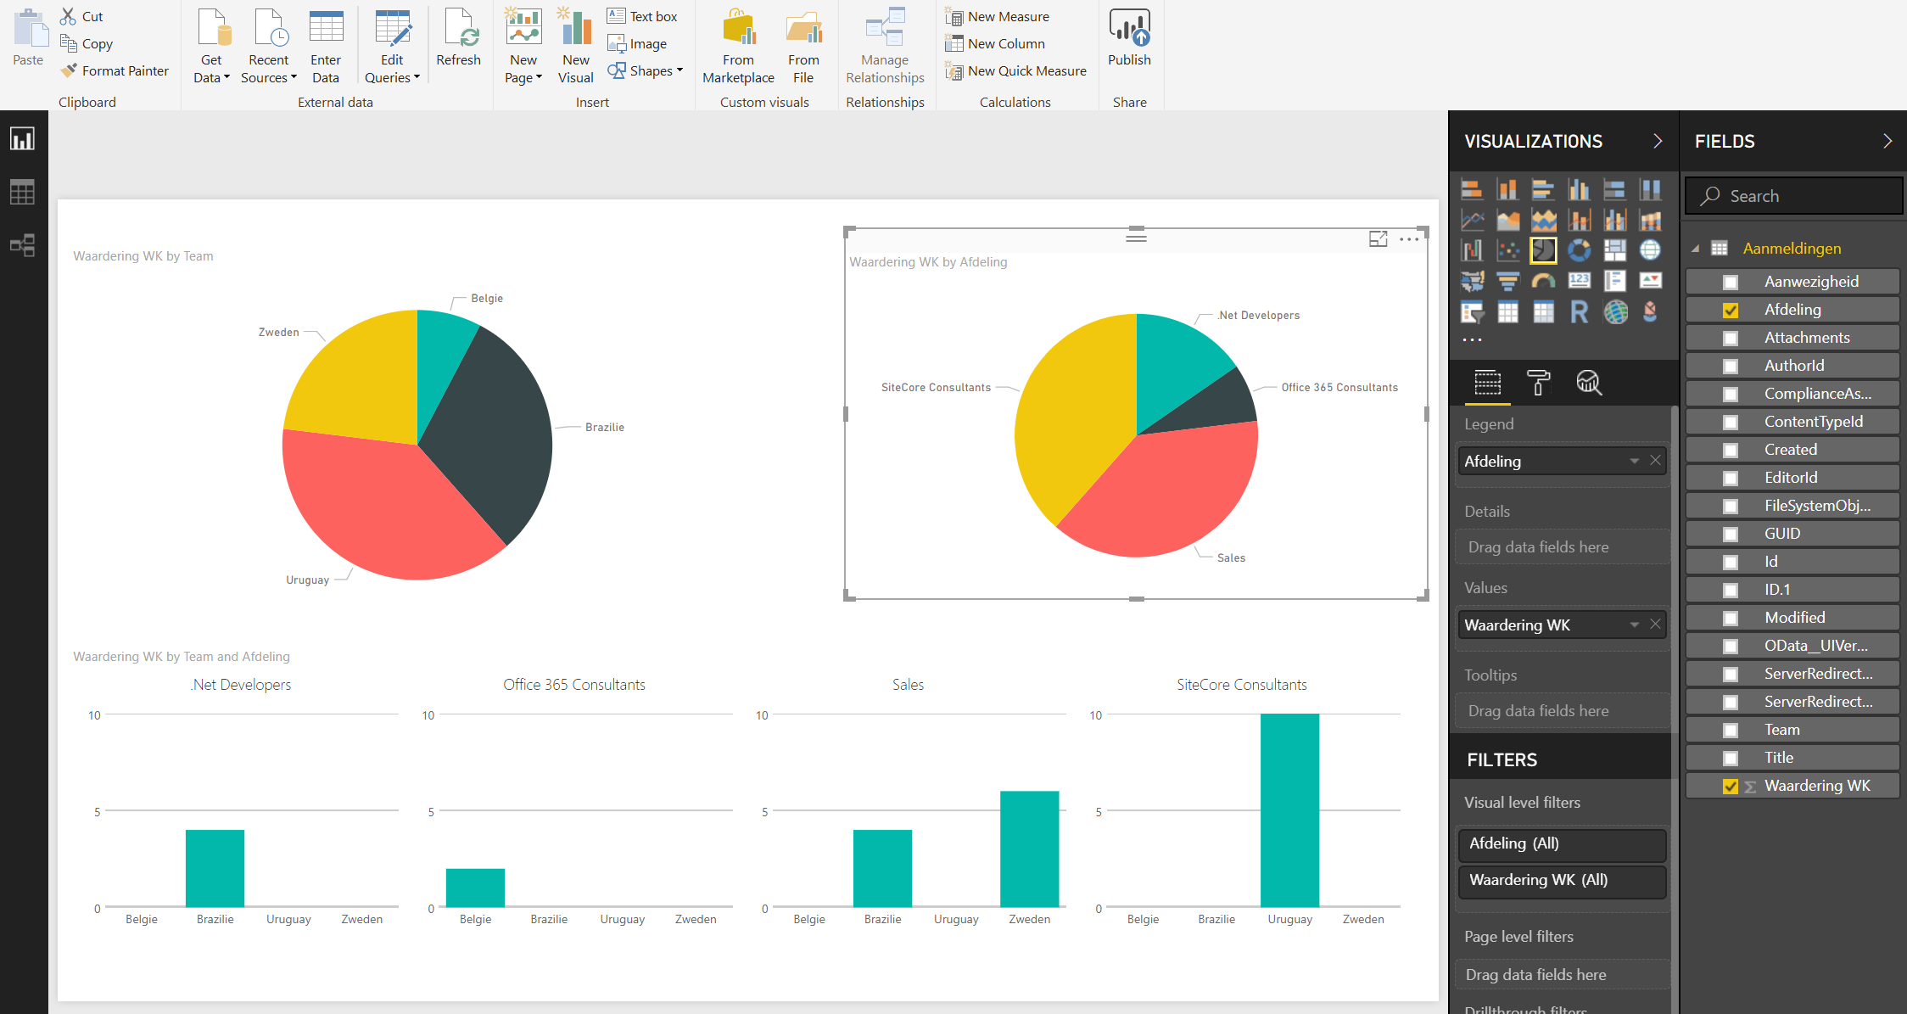This screenshot has height=1014, width=1907.
Task: Select the donut chart visual
Action: (x=1579, y=250)
